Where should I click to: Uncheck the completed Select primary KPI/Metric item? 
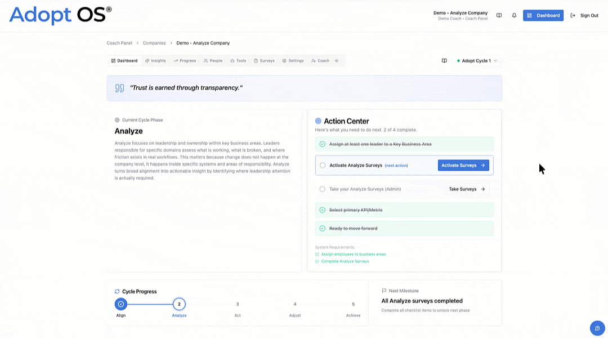point(321,210)
